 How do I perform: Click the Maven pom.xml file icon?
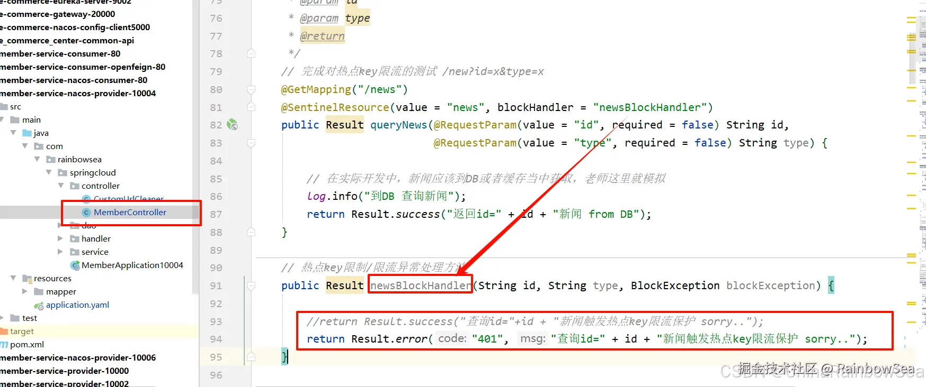tap(4, 344)
